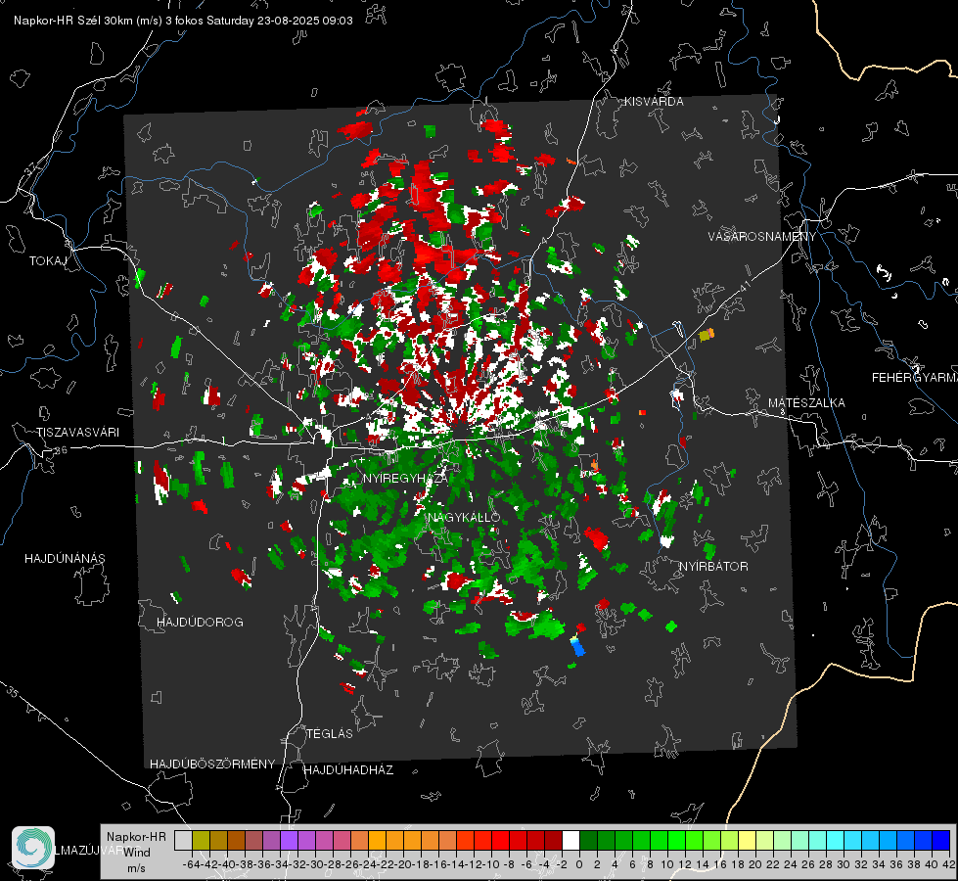This screenshot has width=958, height=881.
Task: Click the VÁSÁROSNAMÉNY label
Action: pos(762,237)
